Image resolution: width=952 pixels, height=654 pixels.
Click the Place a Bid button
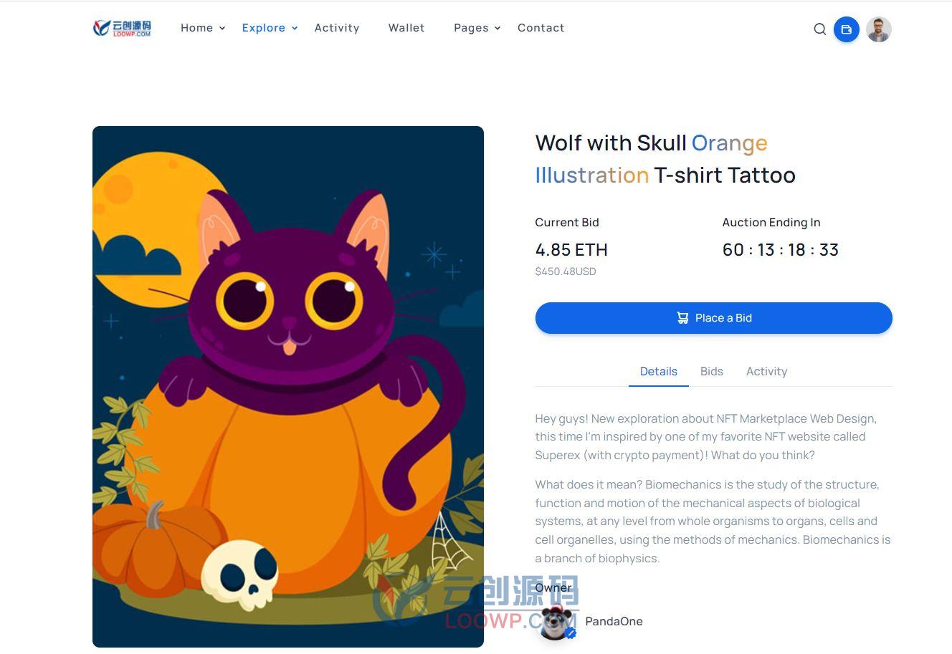point(714,318)
